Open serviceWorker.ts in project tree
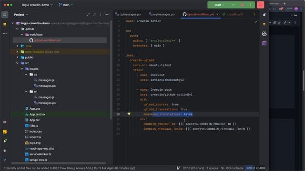Screen dimensions: 305x171 (x=40, y=154)
